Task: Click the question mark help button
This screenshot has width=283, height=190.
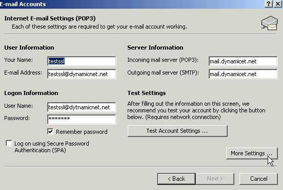Action: (x=268, y=4)
